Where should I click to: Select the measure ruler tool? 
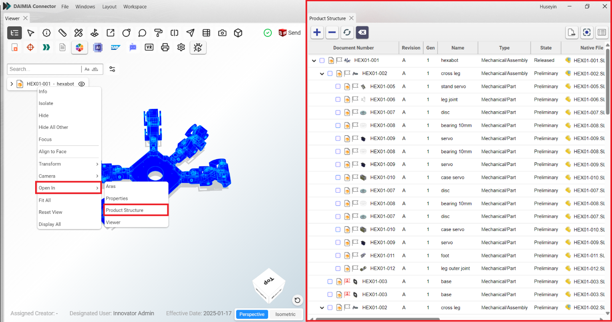62,33
